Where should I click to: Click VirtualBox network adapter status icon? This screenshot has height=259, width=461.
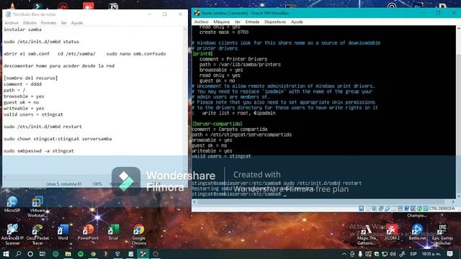[x=380, y=209]
